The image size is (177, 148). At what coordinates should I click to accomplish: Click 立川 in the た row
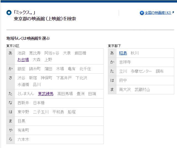click(x=123, y=71)
